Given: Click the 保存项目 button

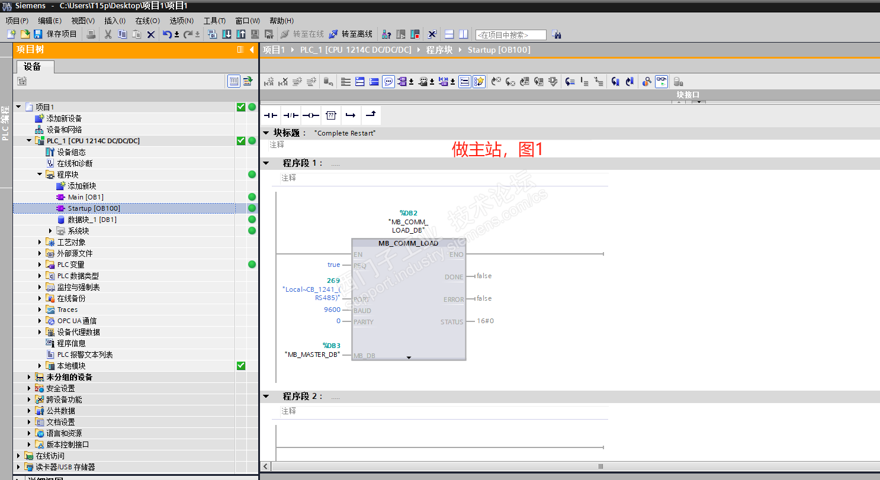Looking at the screenshot, I should [x=56, y=34].
